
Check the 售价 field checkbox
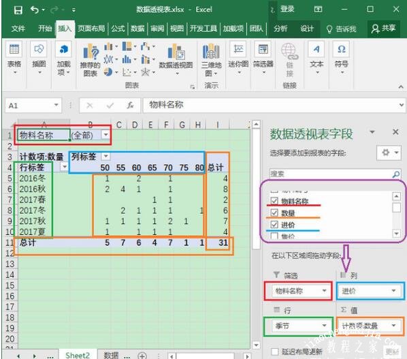[x=274, y=236]
